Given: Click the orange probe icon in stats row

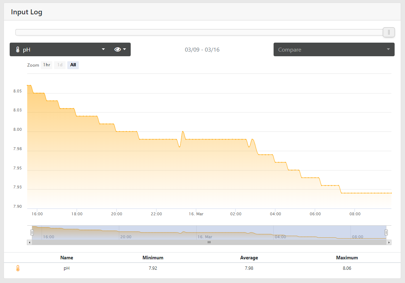Looking at the screenshot, I should point(18,268).
